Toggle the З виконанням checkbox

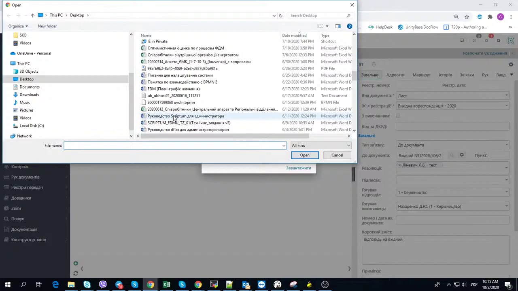[x=398, y=116]
